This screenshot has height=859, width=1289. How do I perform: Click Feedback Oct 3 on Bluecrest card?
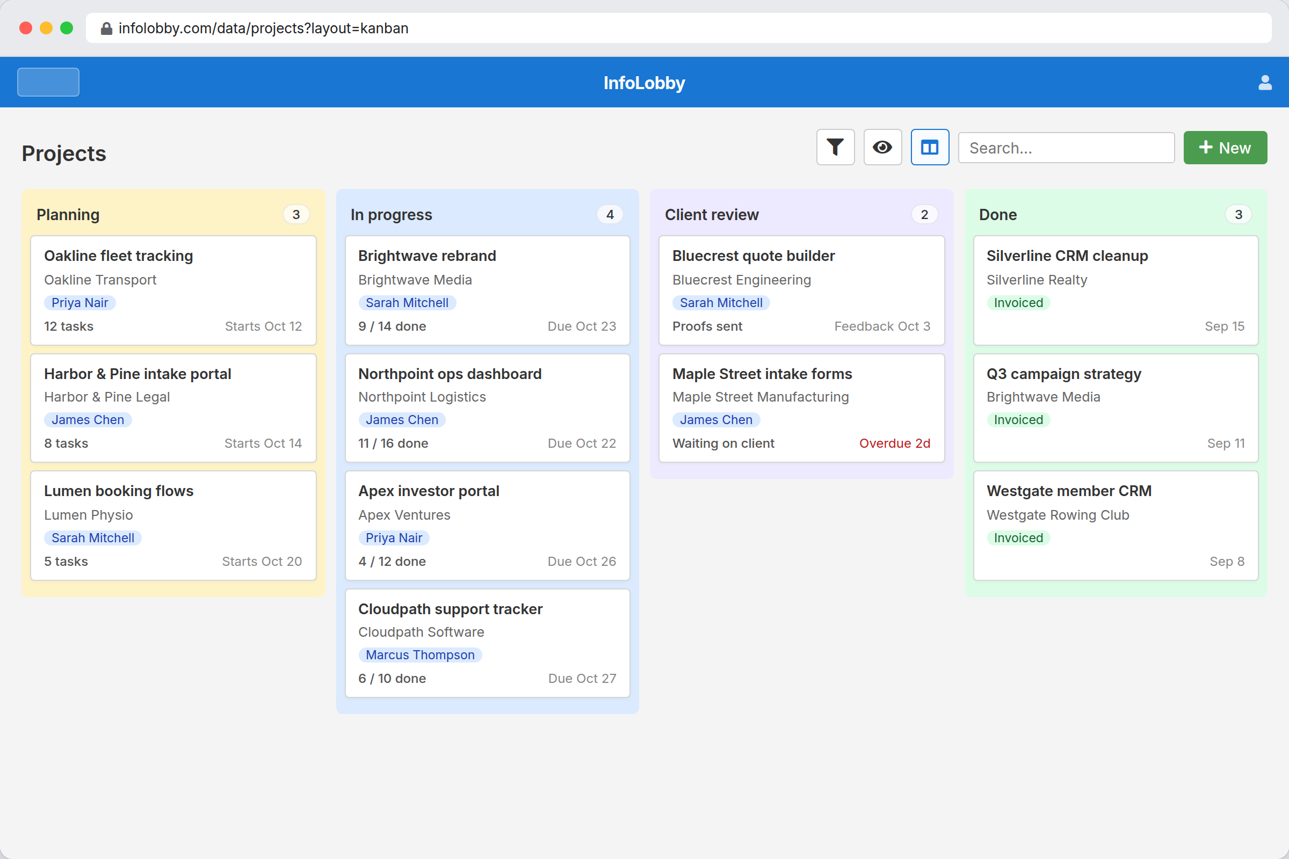click(882, 326)
